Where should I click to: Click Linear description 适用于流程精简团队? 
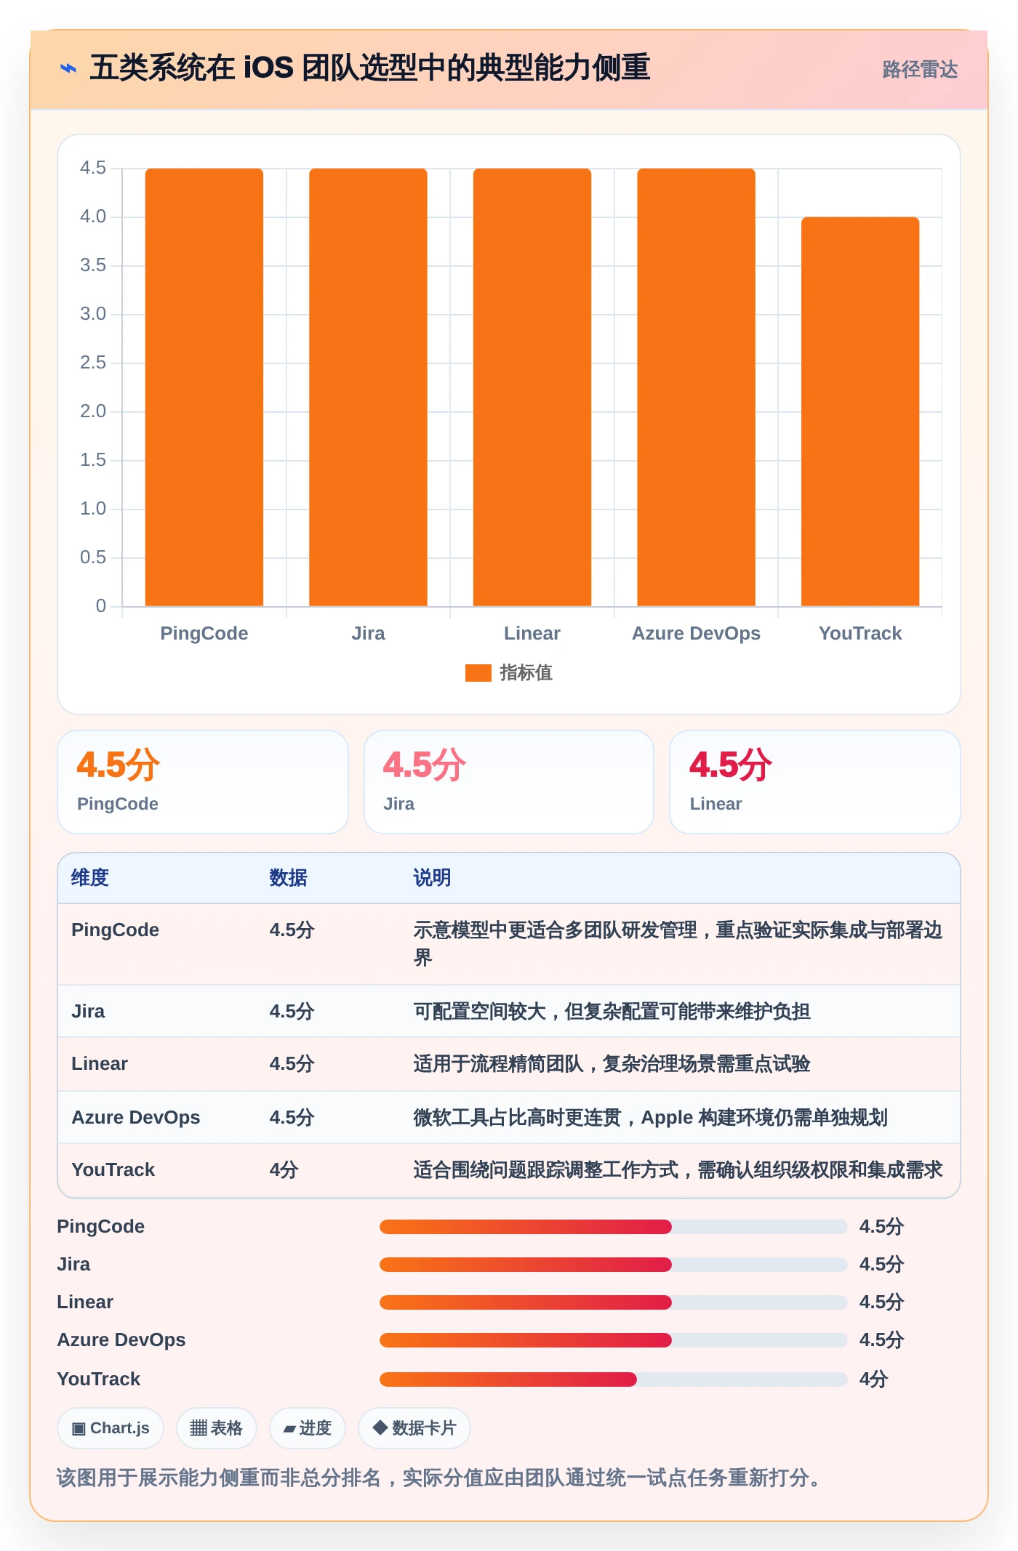(612, 1064)
